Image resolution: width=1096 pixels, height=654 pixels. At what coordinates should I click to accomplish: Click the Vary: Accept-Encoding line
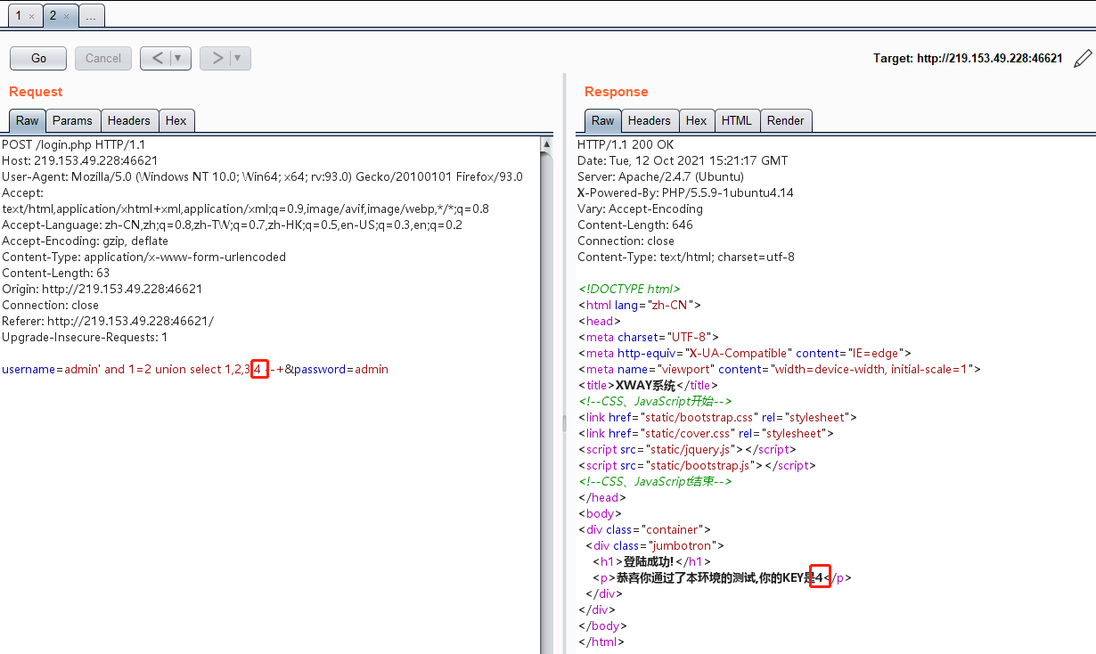(640, 208)
